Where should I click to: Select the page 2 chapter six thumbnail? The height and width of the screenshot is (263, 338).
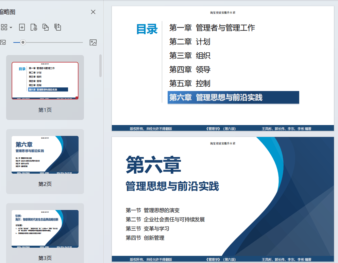tap(45, 155)
